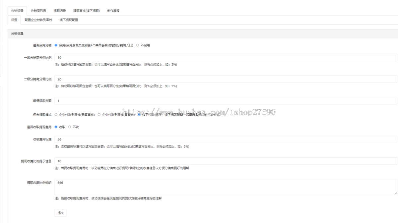Click the 最低提现金额 input field

tap(226, 101)
